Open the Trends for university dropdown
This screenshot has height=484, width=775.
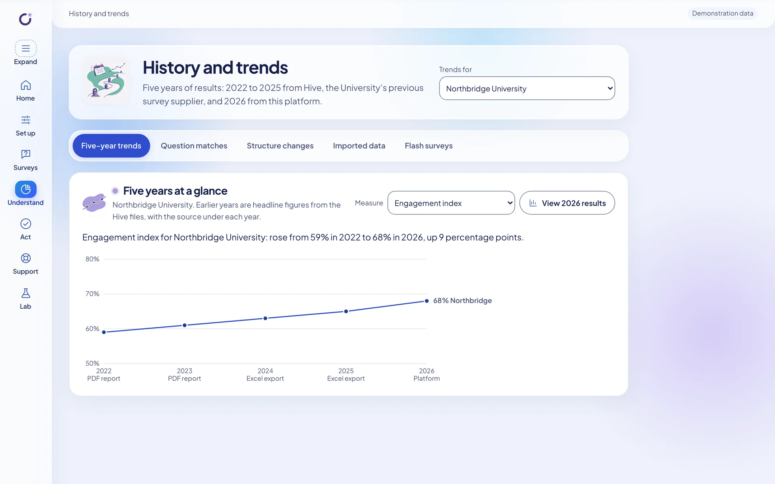click(527, 88)
